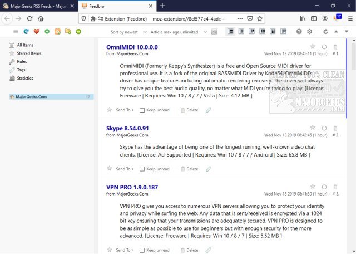Click the green checkmark mark-all-read icon
The width and height of the screenshot is (356, 254).
pos(78,32)
